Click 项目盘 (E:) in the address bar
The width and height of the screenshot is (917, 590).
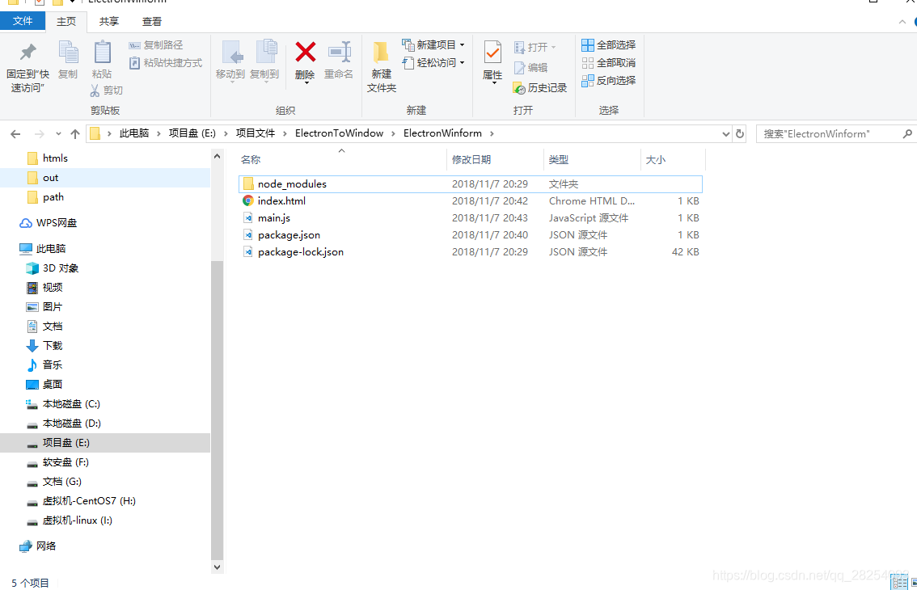(x=192, y=133)
